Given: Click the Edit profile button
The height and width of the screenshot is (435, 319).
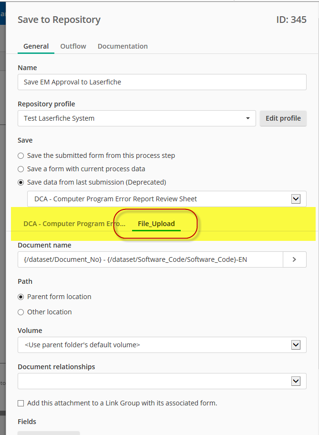Looking at the screenshot, I should click(283, 118).
